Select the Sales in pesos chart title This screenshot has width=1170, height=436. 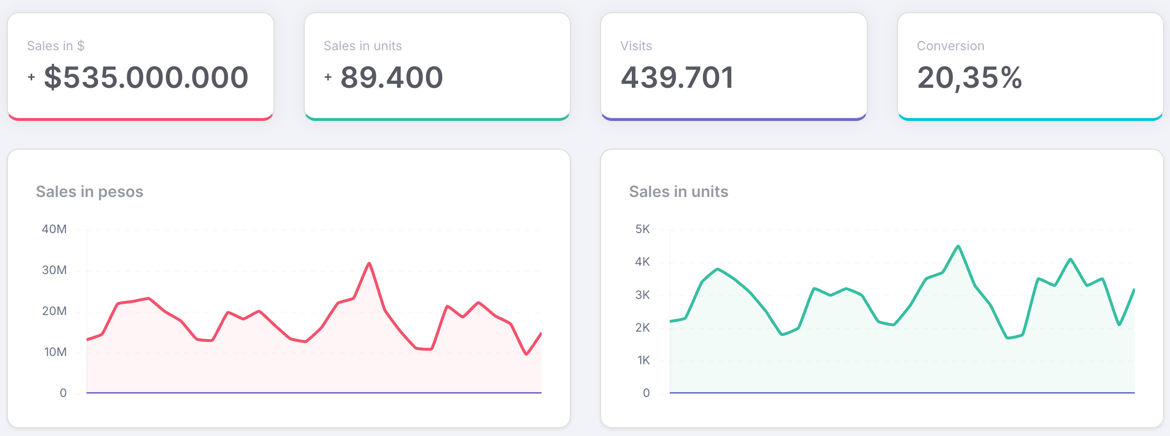pos(89,192)
